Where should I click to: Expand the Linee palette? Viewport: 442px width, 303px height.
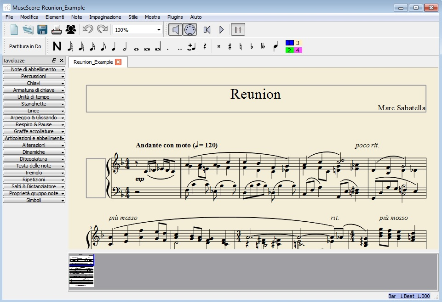pyautogui.click(x=34, y=111)
